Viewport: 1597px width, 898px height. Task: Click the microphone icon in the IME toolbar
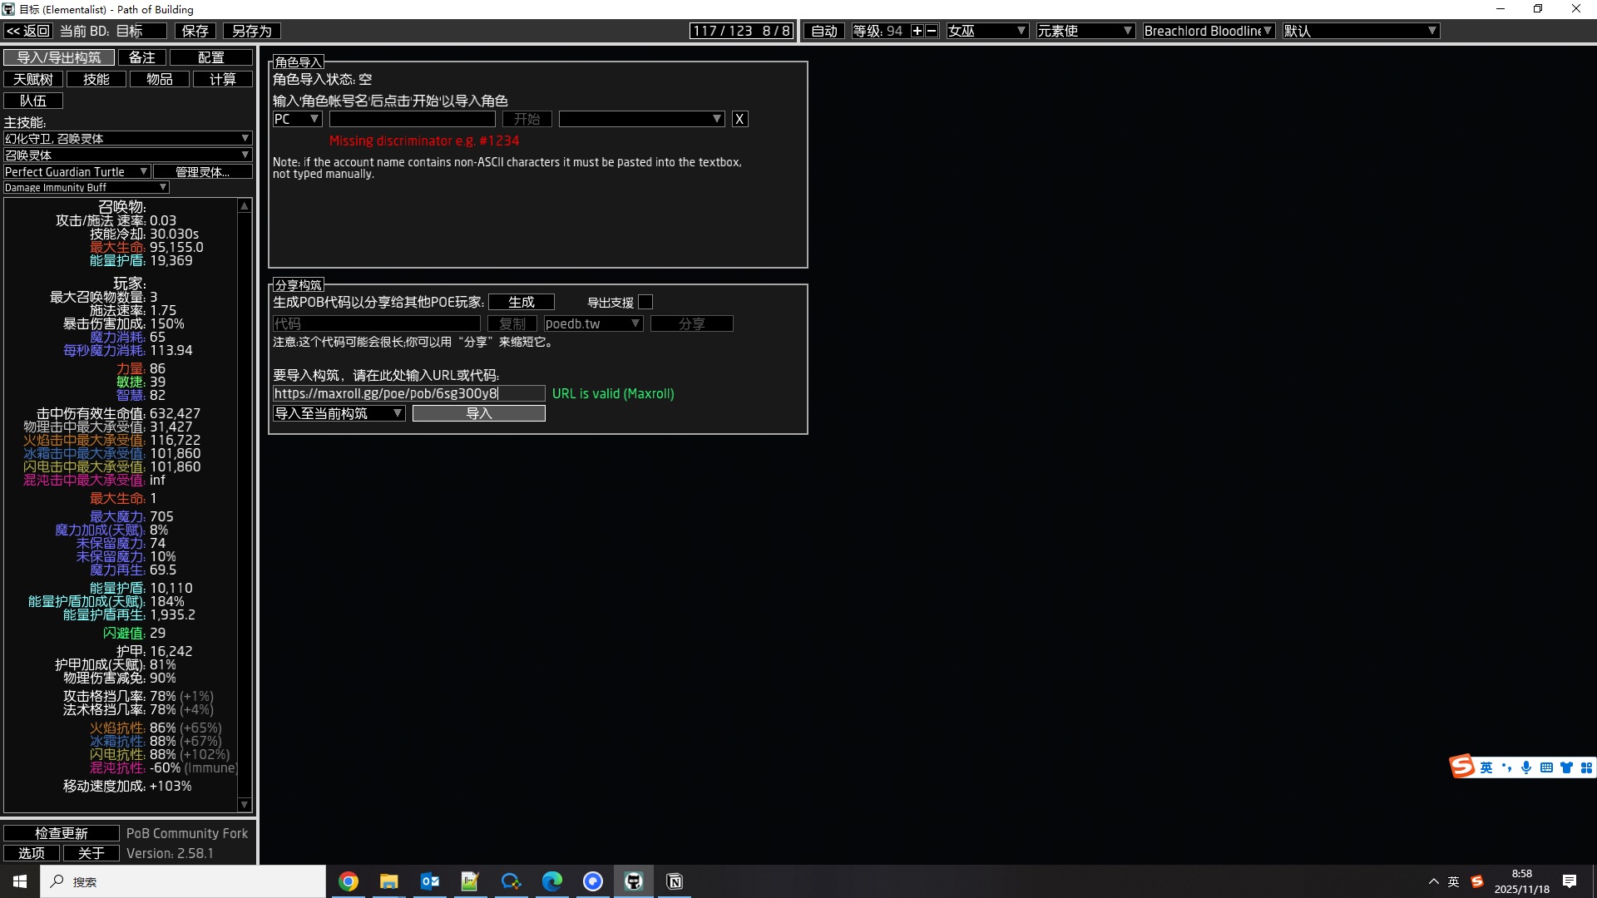pyautogui.click(x=1526, y=767)
